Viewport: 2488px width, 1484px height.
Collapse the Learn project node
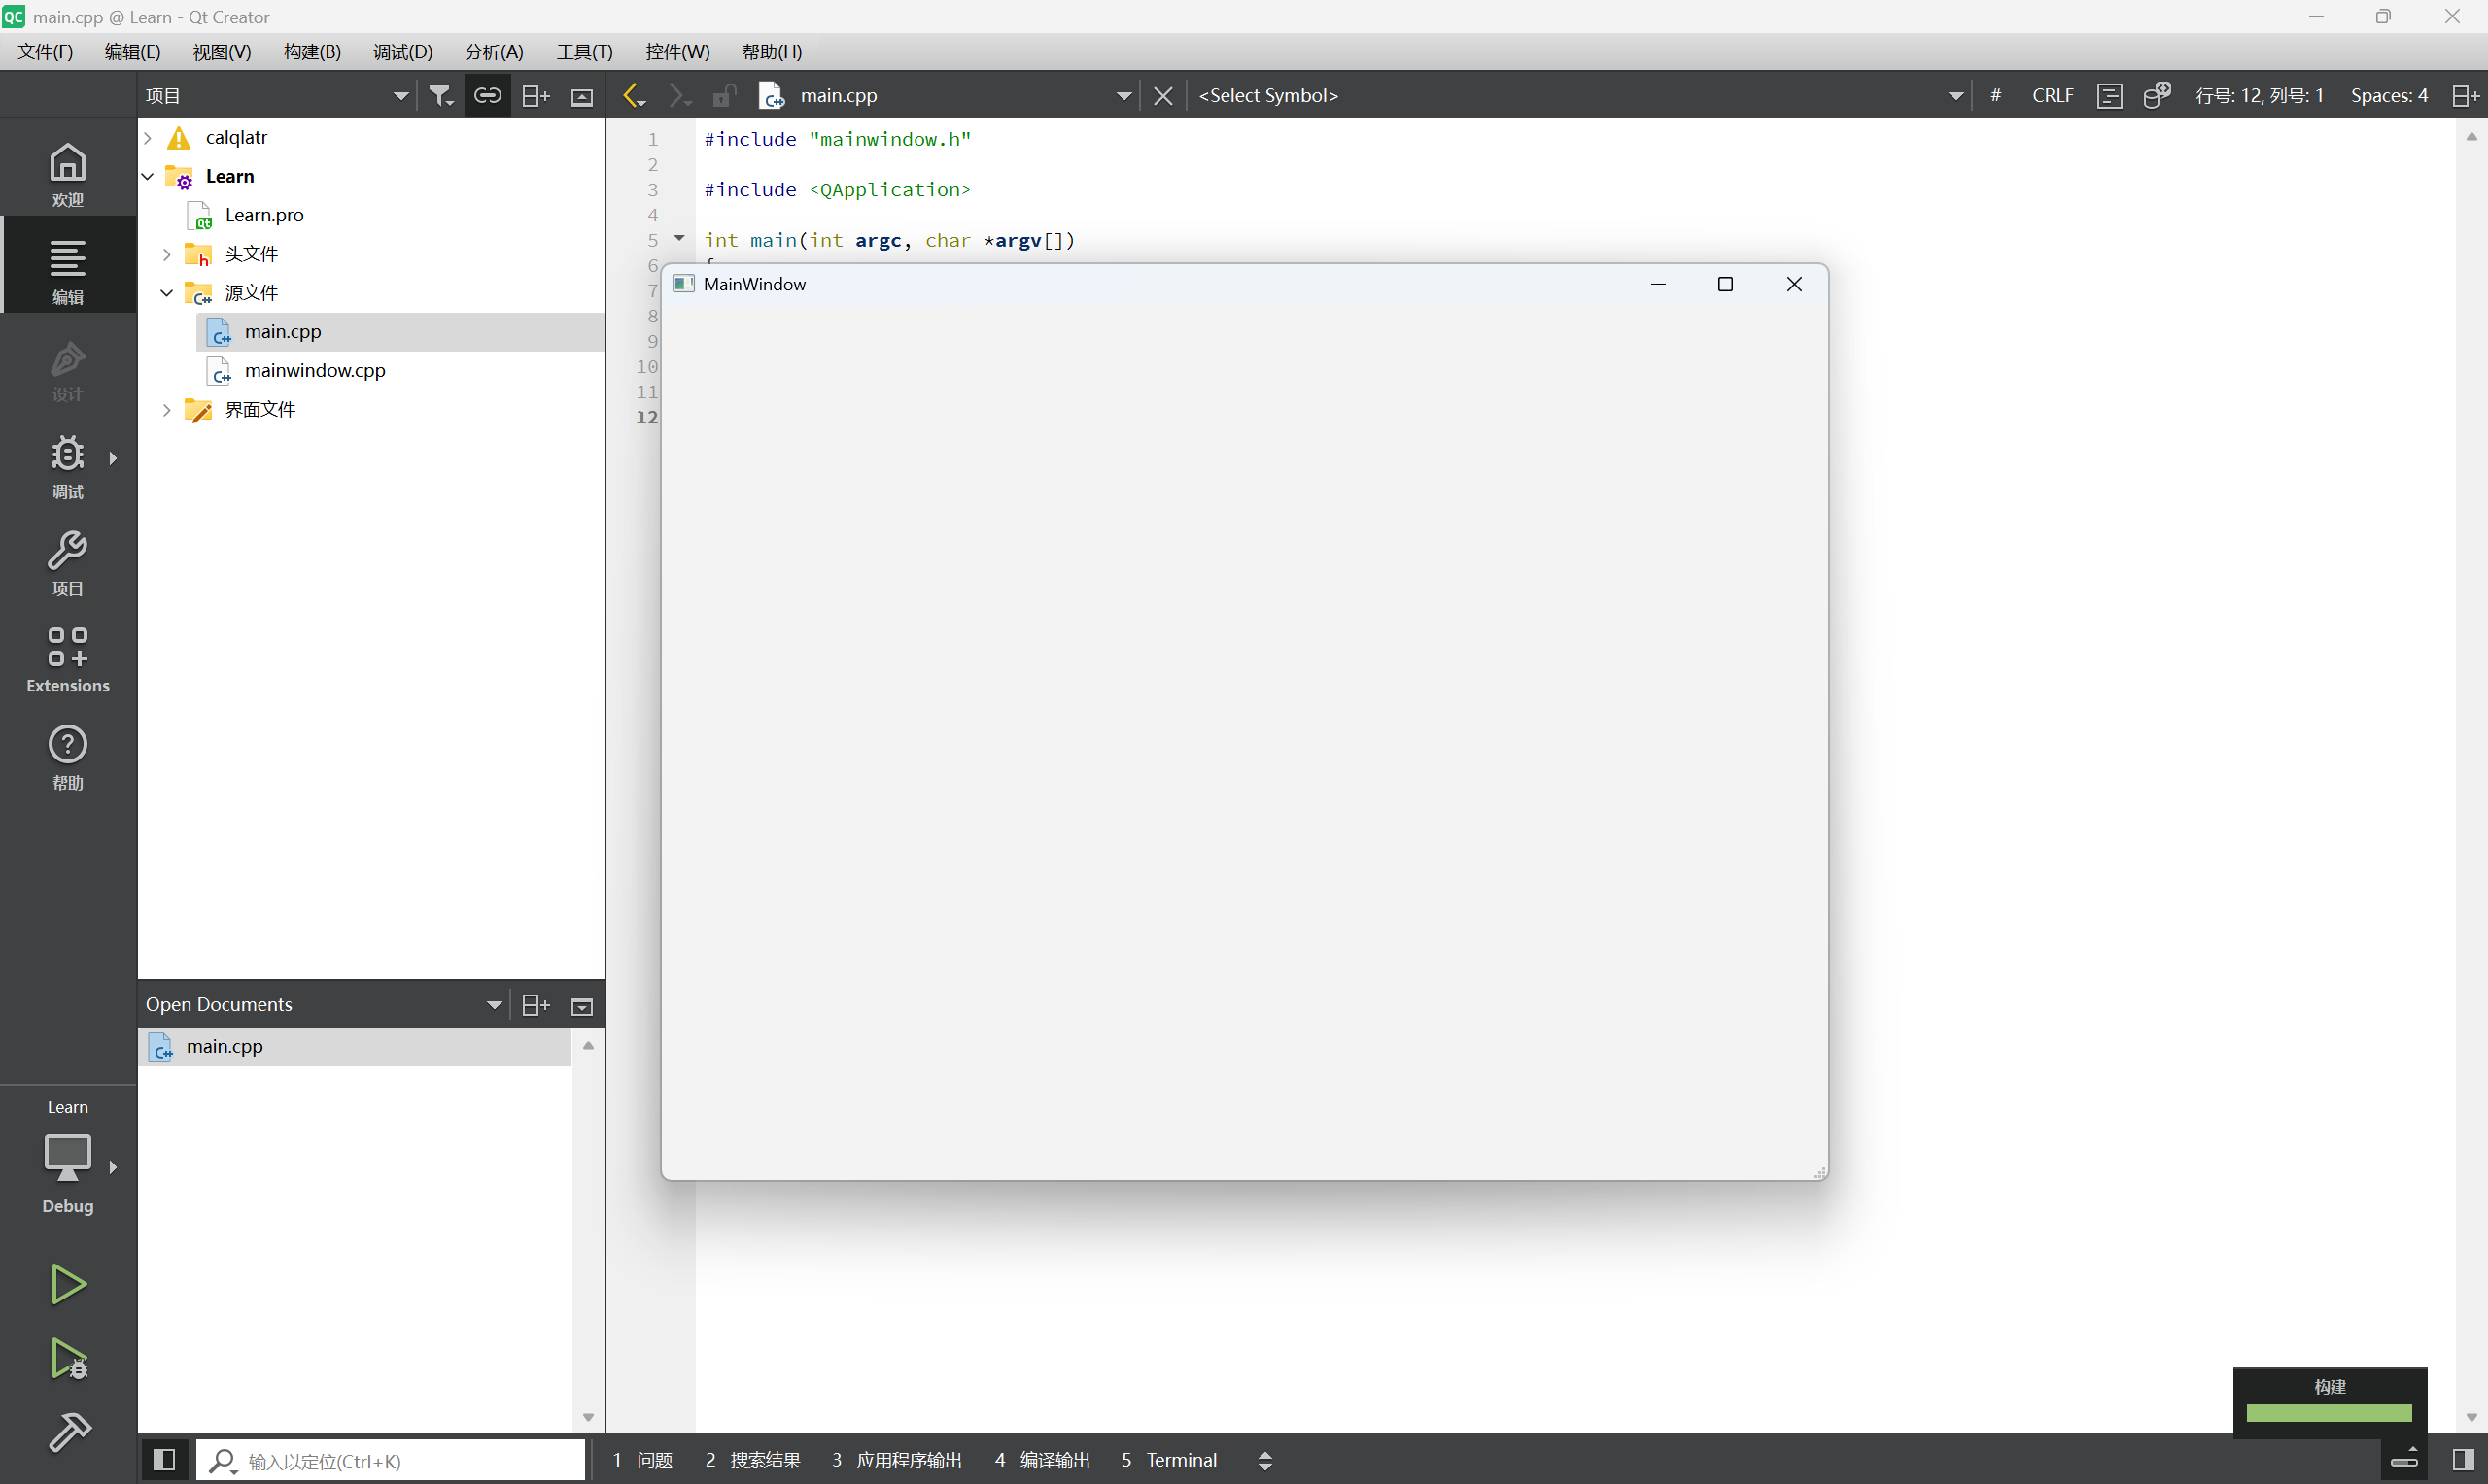point(148,177)
